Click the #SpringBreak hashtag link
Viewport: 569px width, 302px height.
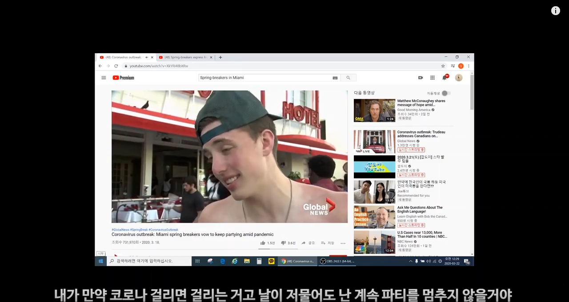(x=139, y=230)
